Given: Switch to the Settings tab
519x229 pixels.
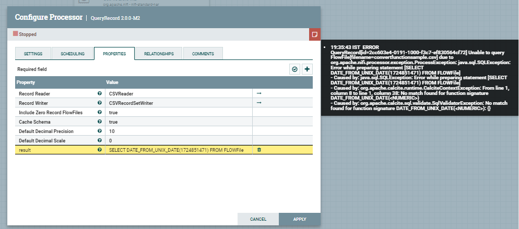Looking at the screenshot, I should click(x=33, y=54).
